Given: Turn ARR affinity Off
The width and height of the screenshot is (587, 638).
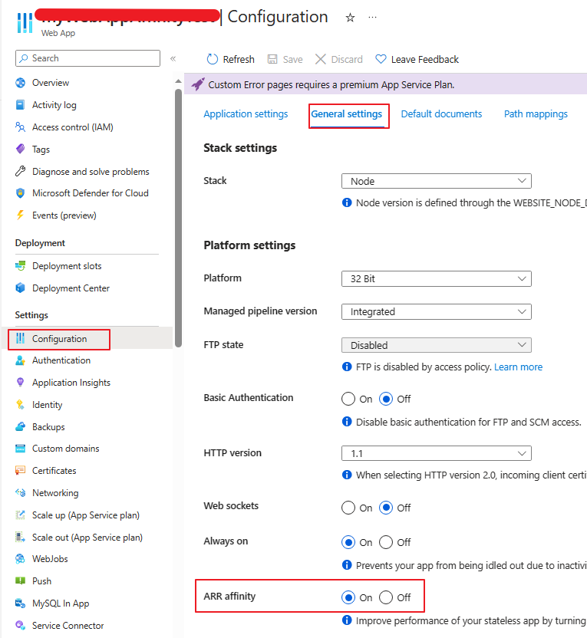Looking at the screenshot, I should click(386, 597).
